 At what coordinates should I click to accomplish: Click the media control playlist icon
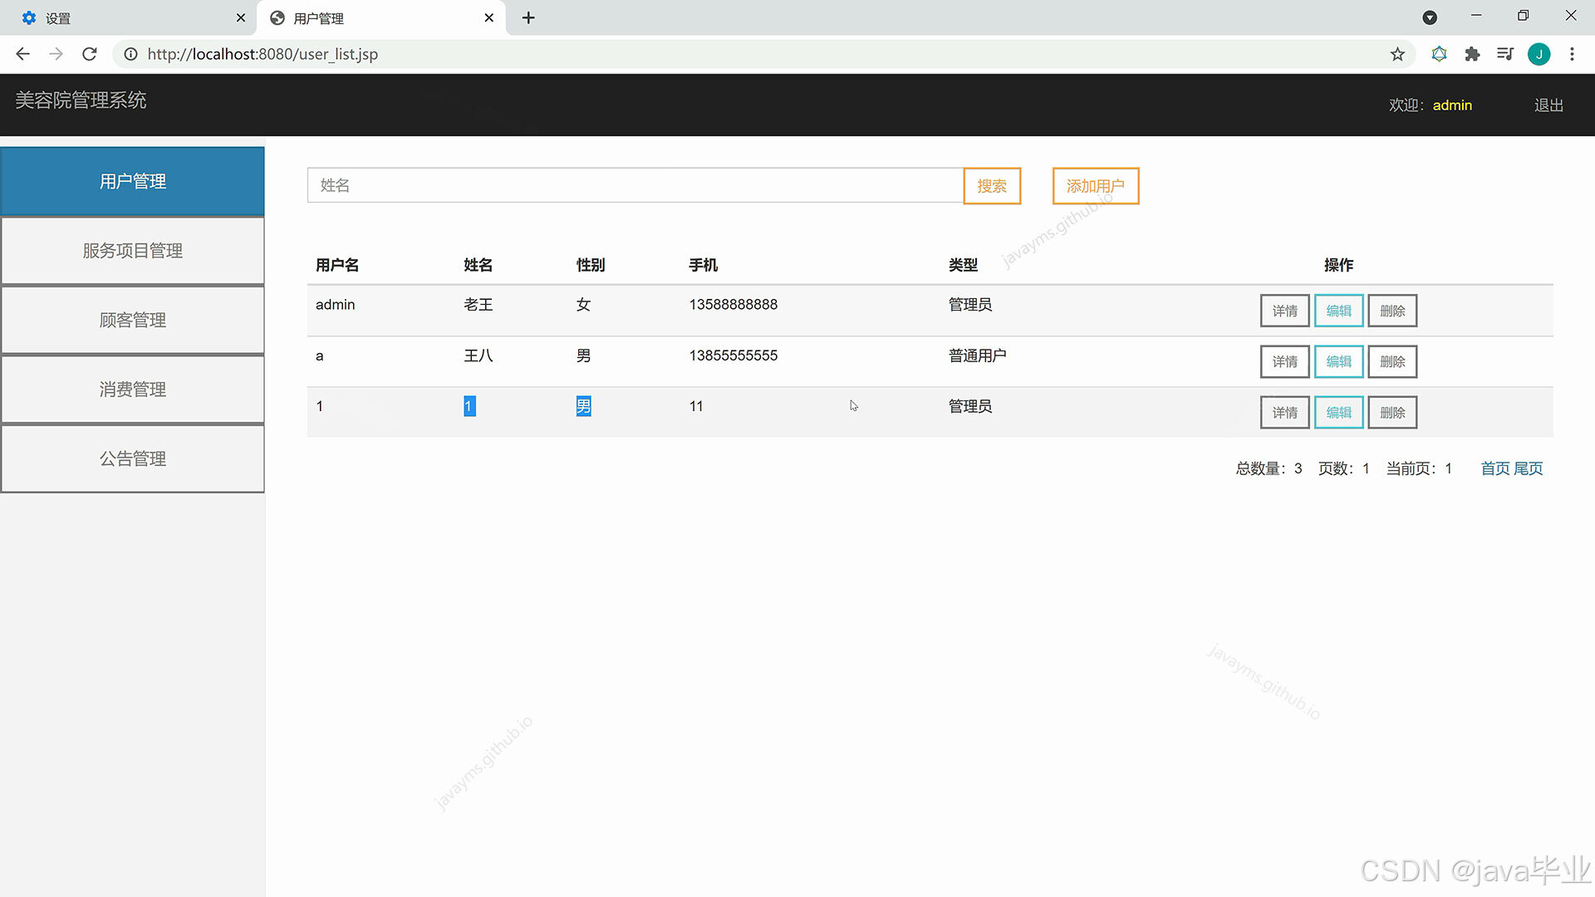pos(1505,54)
